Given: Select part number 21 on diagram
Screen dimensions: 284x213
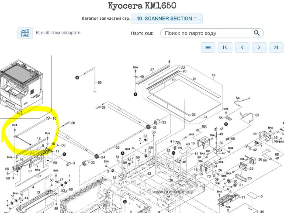Looking at the screenshot, I should point(194,79).
